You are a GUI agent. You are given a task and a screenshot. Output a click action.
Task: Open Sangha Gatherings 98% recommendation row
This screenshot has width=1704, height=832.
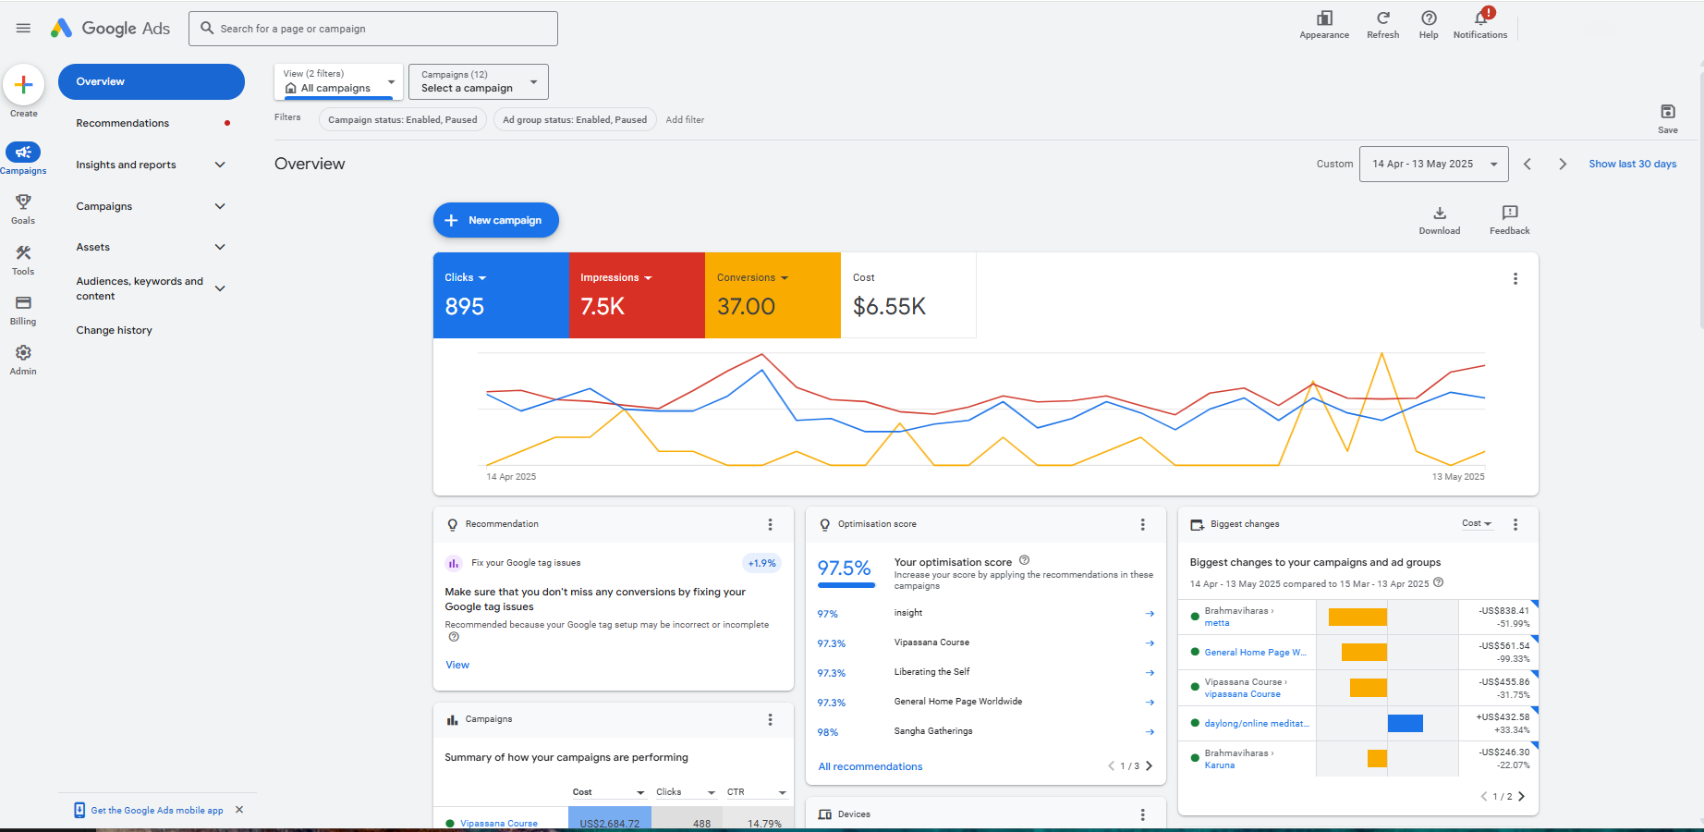tap(986, 731)
